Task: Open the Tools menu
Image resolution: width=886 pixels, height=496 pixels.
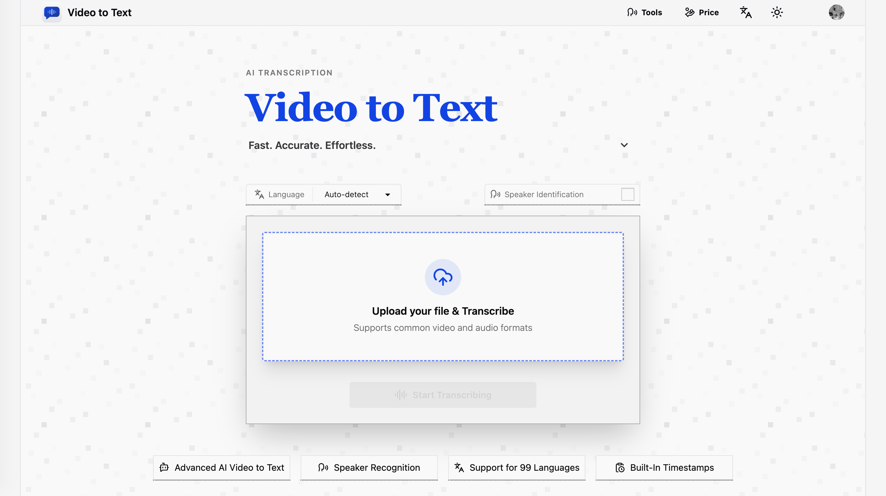Action: [x=644, y=12]
